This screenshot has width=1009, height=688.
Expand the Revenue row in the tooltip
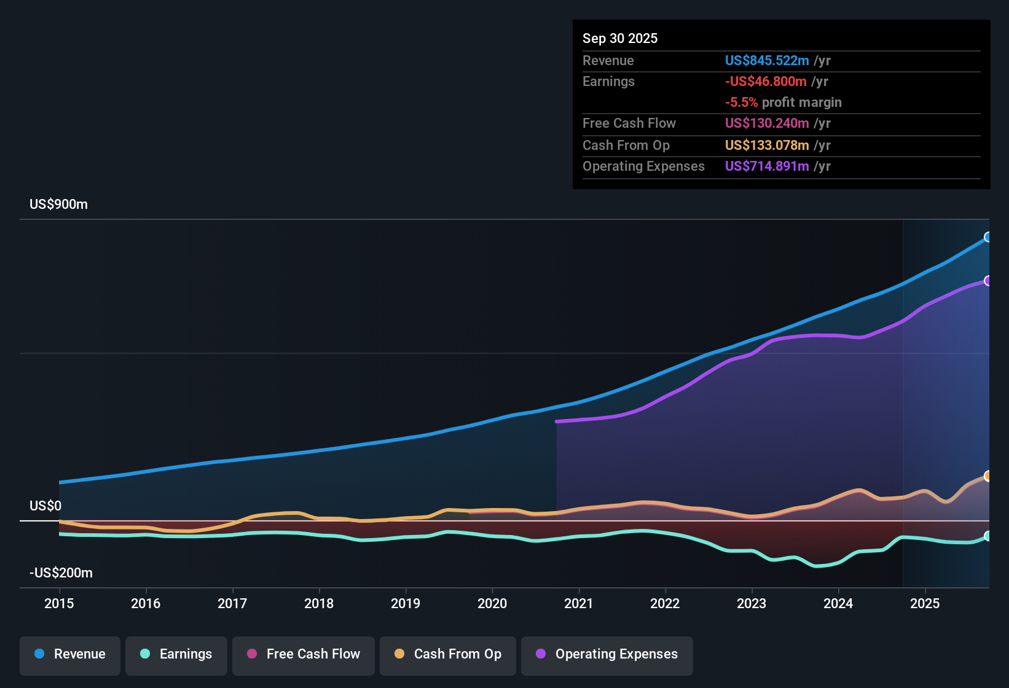point(608,60)
